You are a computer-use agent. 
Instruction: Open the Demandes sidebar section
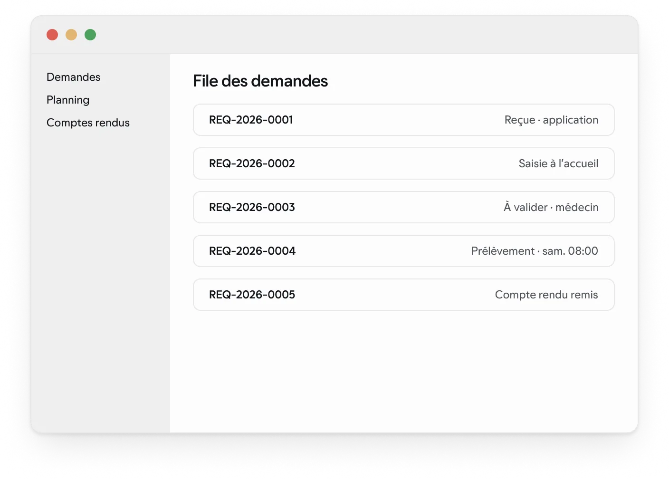pos(73,77)
